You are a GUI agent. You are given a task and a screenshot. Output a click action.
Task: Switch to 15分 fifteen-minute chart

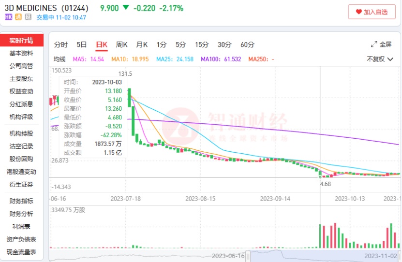pyautogui.click(x=202, y=44)
